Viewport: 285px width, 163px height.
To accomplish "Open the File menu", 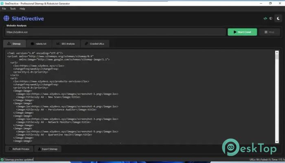I will (x=4, y=9).
